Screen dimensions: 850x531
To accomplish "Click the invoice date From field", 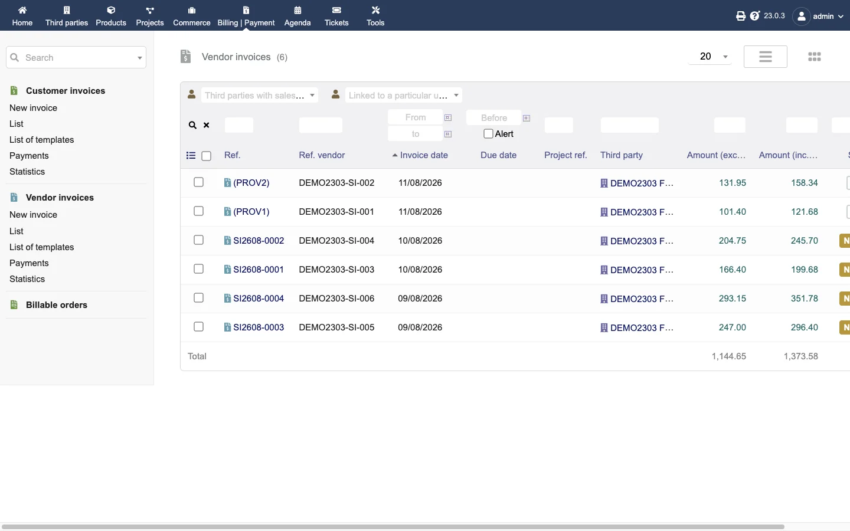I will [x=415, y=117].
